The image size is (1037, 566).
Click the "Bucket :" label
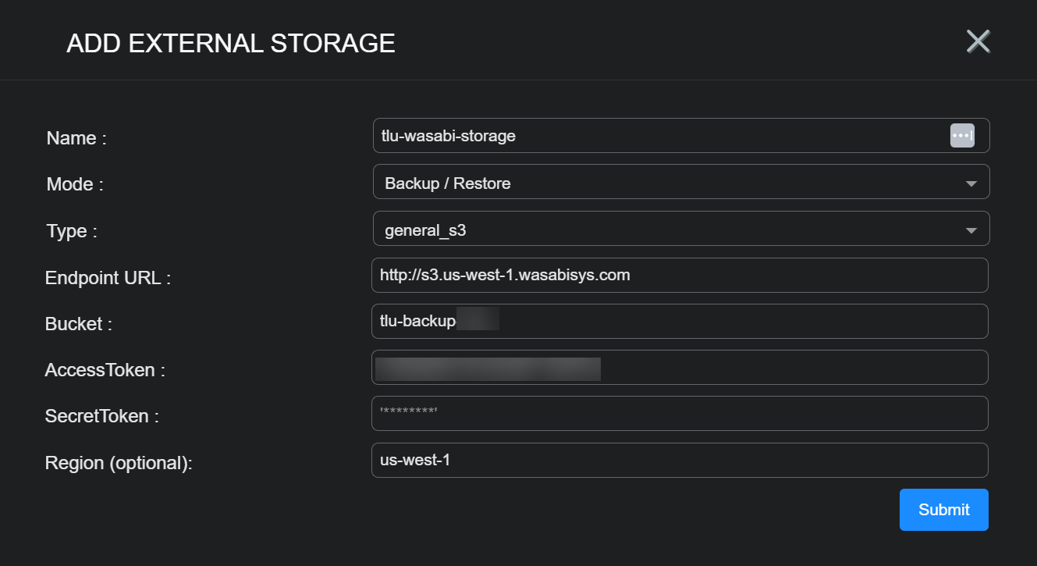[79, 324]
